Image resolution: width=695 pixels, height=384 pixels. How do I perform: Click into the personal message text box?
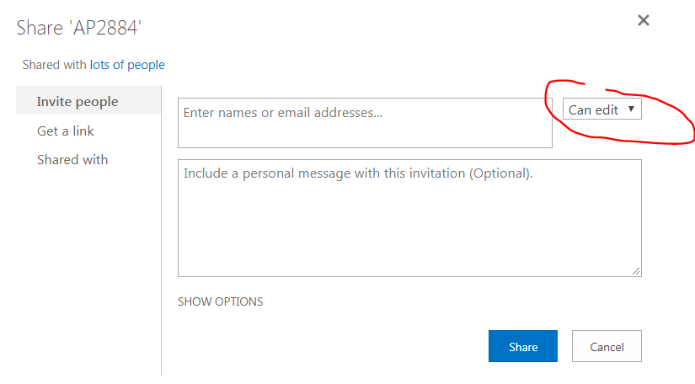[x=409, y=217]
